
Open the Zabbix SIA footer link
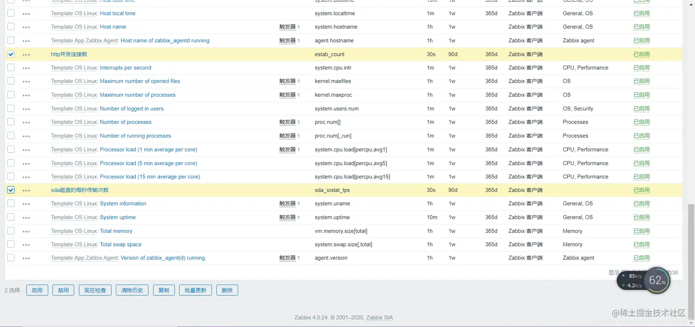(379, 317)
